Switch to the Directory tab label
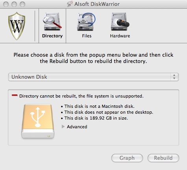 click(x=52, y=36)
